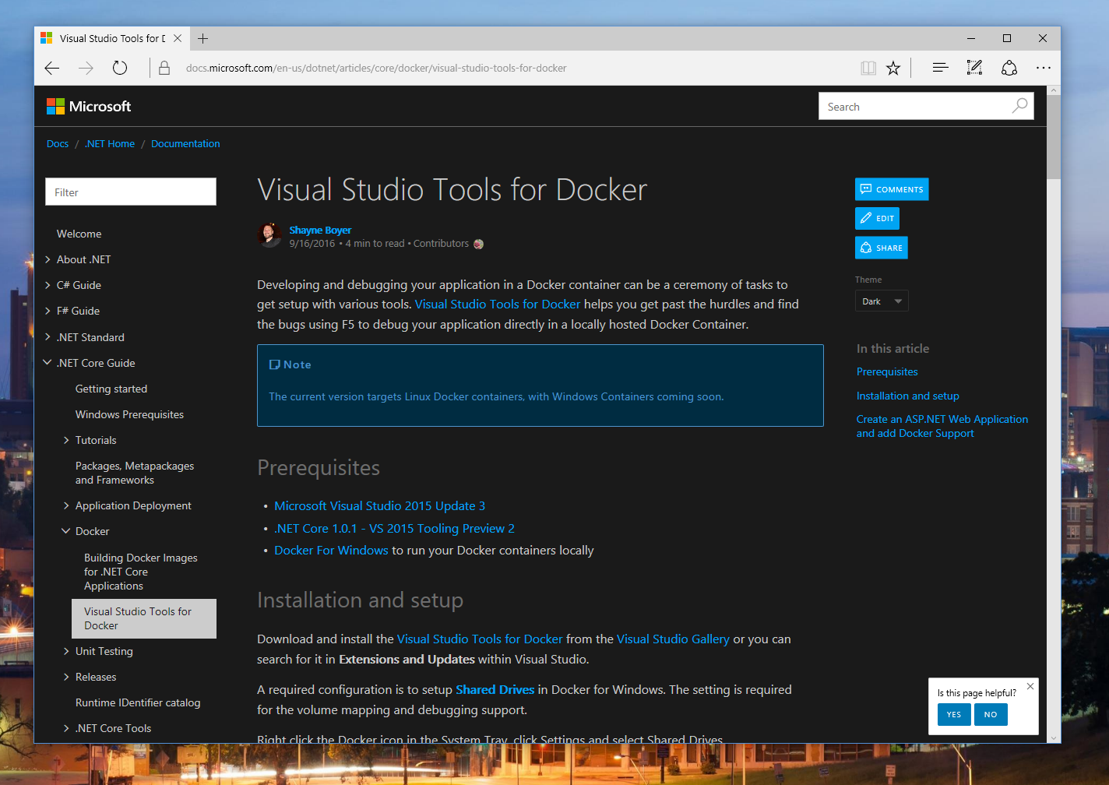Click the browser address bar URL

376,69
